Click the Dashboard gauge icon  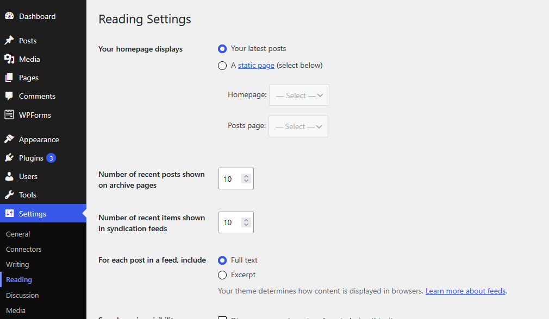9,16
